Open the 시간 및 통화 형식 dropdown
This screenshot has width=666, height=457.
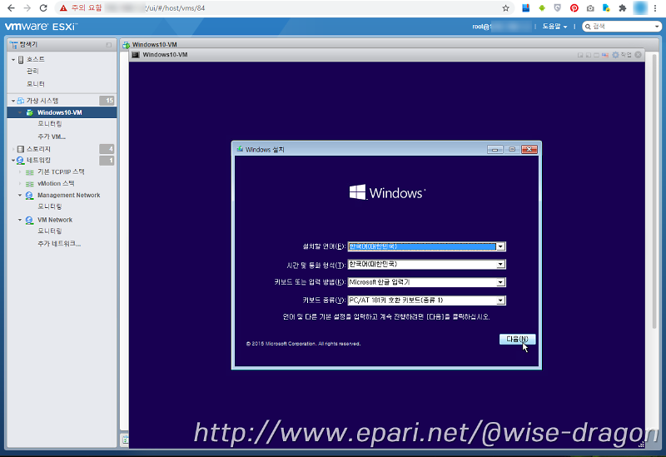pyautogui.click(x=501, y=265)
